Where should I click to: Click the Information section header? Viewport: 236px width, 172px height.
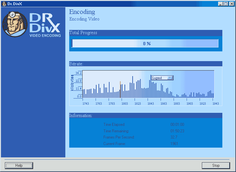click(x=81, y=115)
